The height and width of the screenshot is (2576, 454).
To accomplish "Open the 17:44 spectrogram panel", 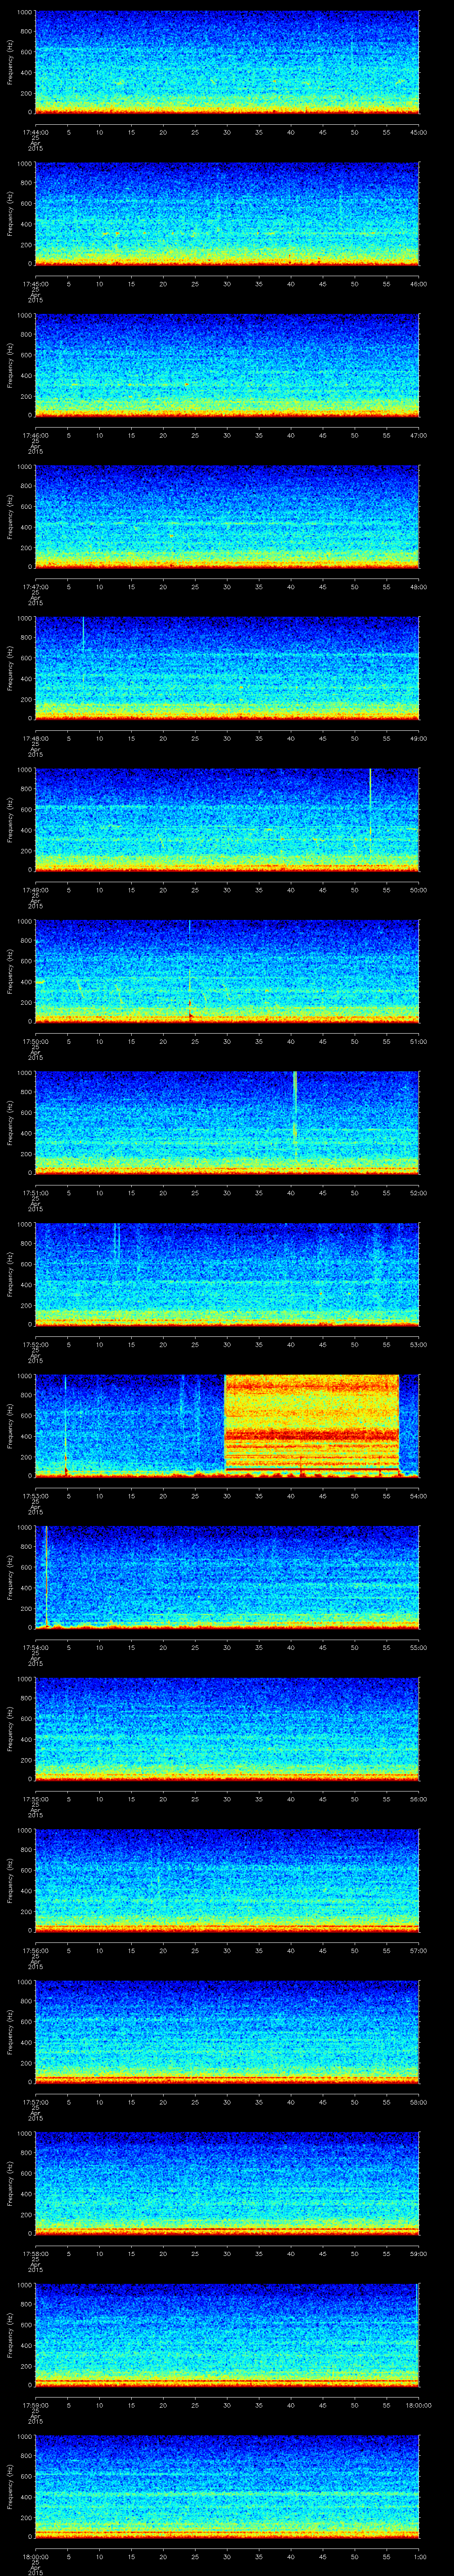I will [227, 62].
